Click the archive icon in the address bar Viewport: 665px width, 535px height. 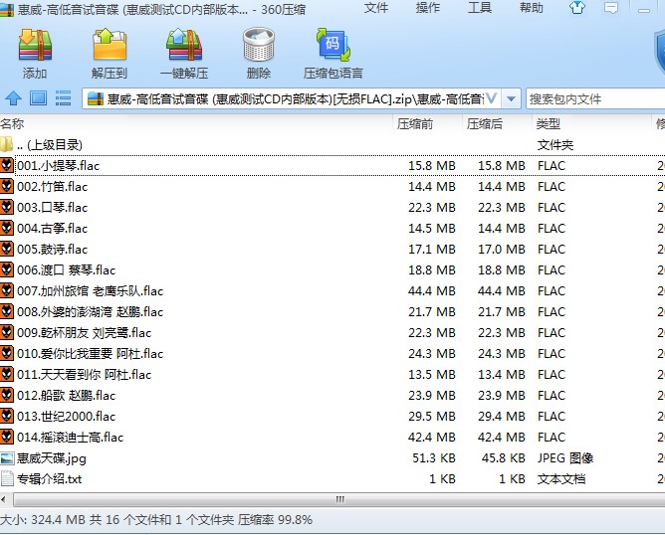[95, 98]
